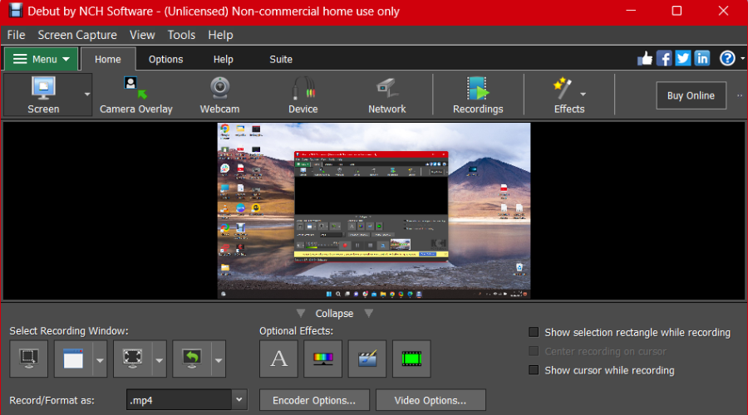Open the Screen Capture menu

(x=77, y=35)
